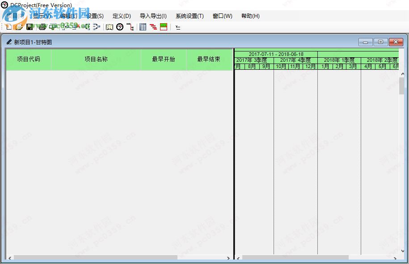This screenshot has height=264, width=409.
Task: Open an existing project file
Action: click(x=19, y=26)
